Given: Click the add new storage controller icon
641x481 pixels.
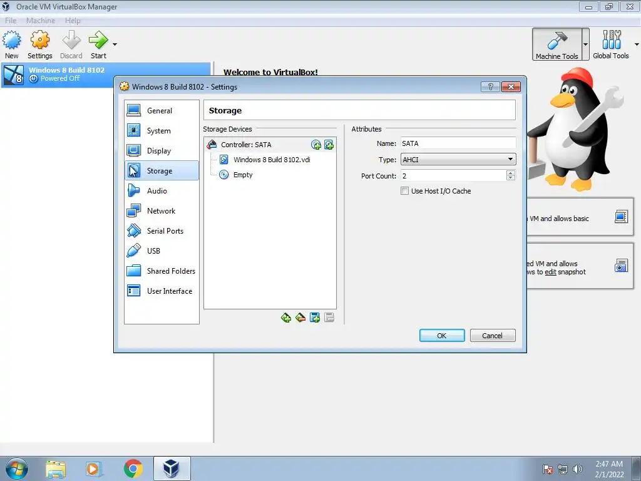Looking at the screenshot, I should [286, 318].
